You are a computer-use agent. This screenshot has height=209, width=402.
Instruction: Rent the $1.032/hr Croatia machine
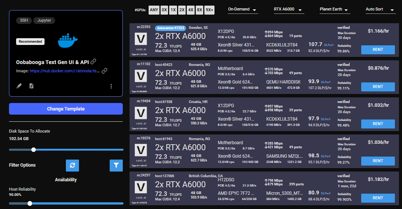click(378, 124)
